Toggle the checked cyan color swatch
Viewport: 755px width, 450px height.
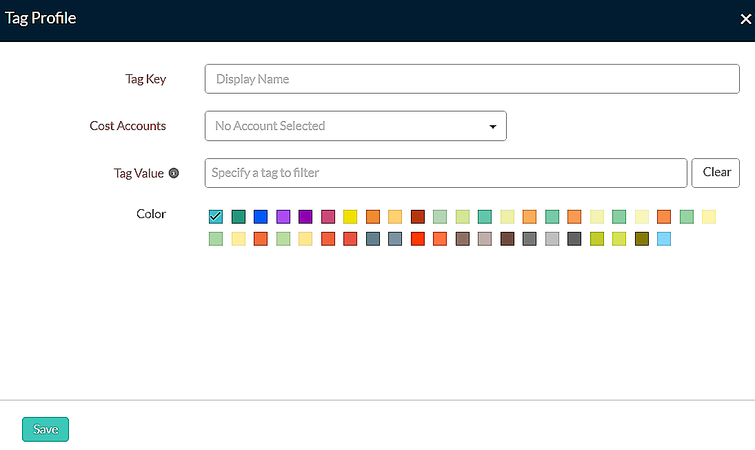(216, 217)
